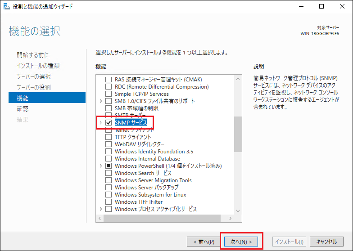Toggle the Windows PowerShell checkbox
Image resolution: width=353 pixels, height=251 pixels.
(108, 166)
